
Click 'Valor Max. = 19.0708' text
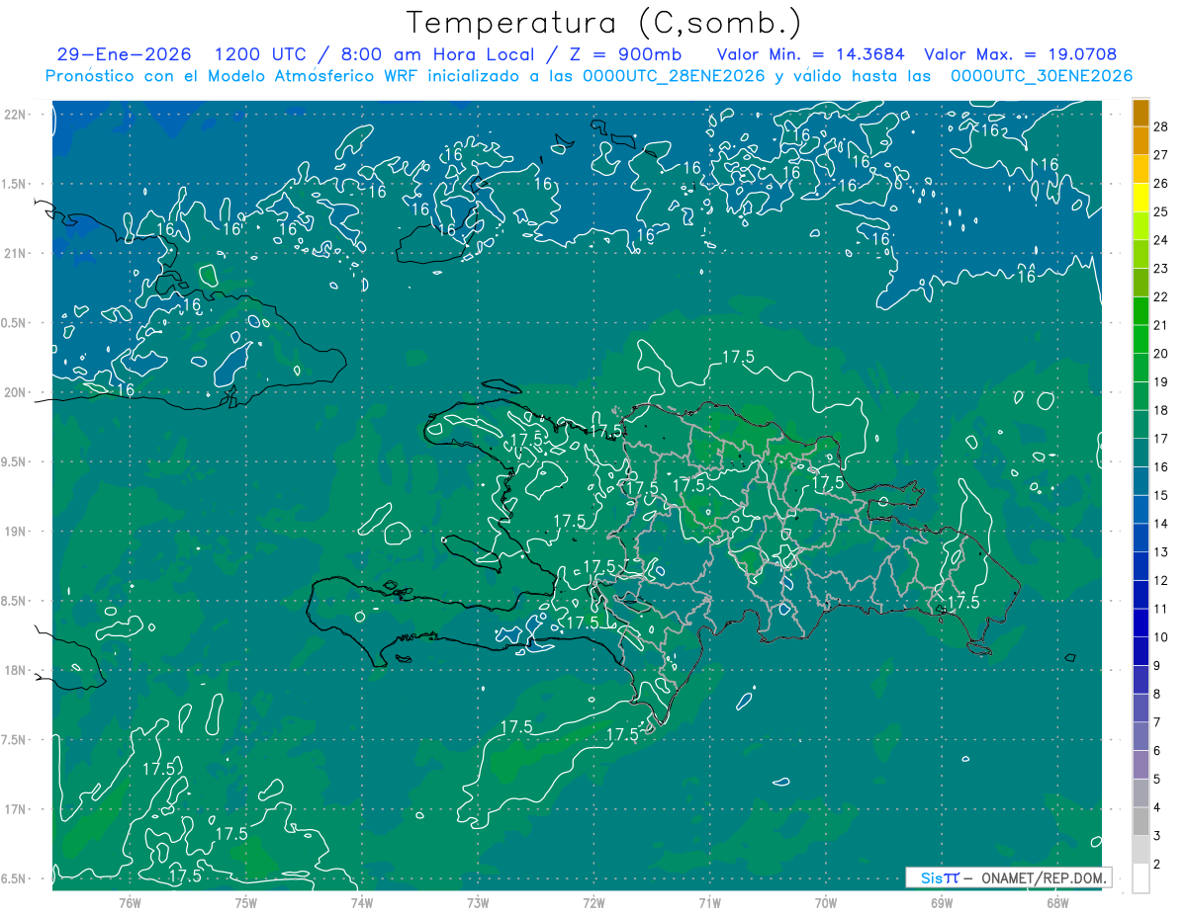click(x=1020, y=54)
